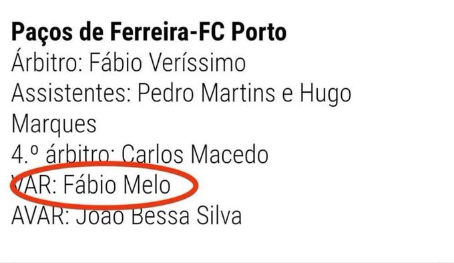
Task: Click the AVAR label
Action: (39, 216)
